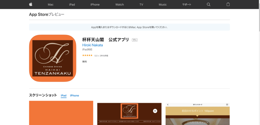
Task: Click the 杯杯天山閣 公式アプリ title
Action: pyautogui.click(x=105, y=40)
